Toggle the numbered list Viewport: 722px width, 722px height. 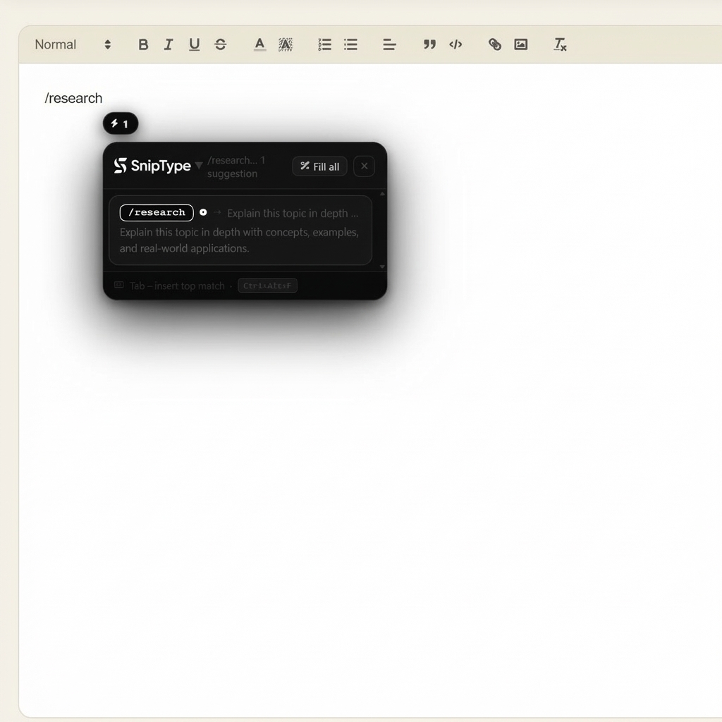coord(324,44)
